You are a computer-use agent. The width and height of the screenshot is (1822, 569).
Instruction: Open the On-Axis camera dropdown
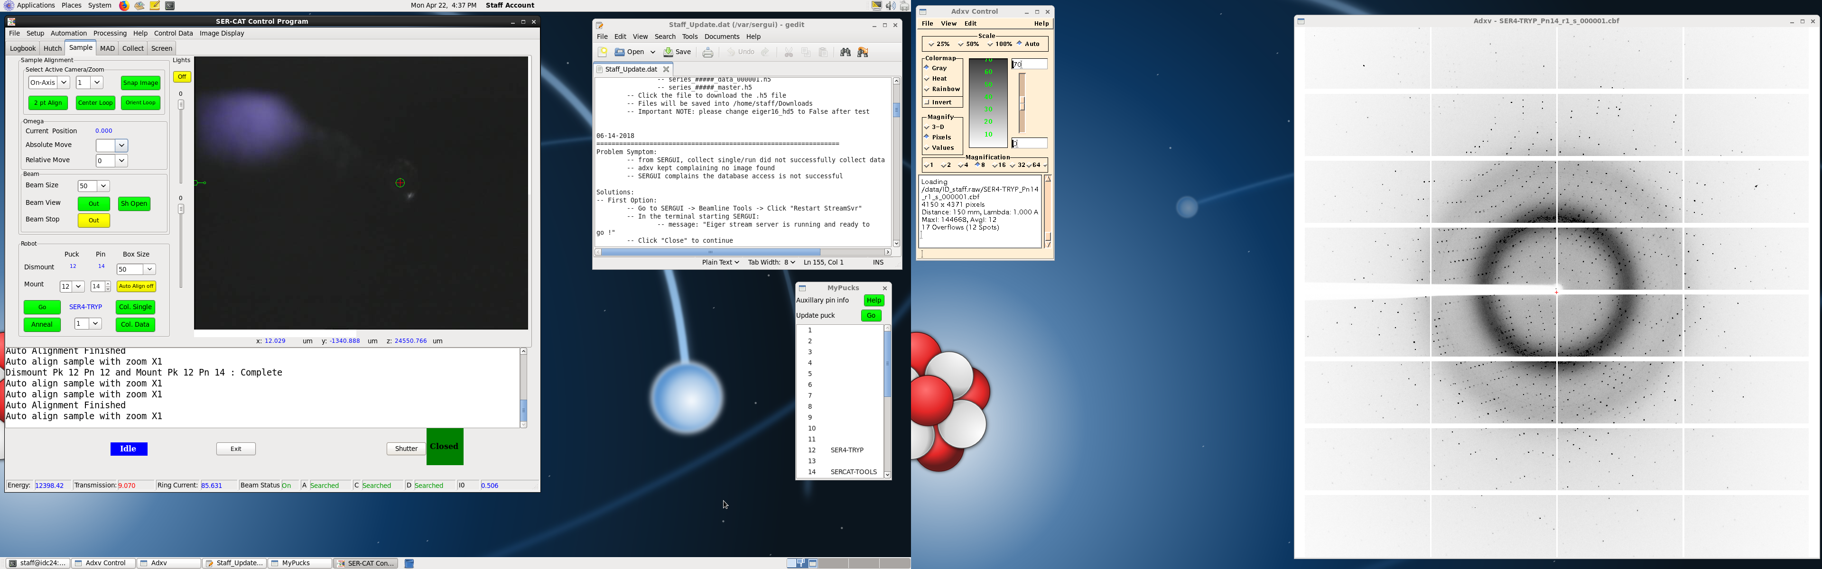click(x=64, y=83)
